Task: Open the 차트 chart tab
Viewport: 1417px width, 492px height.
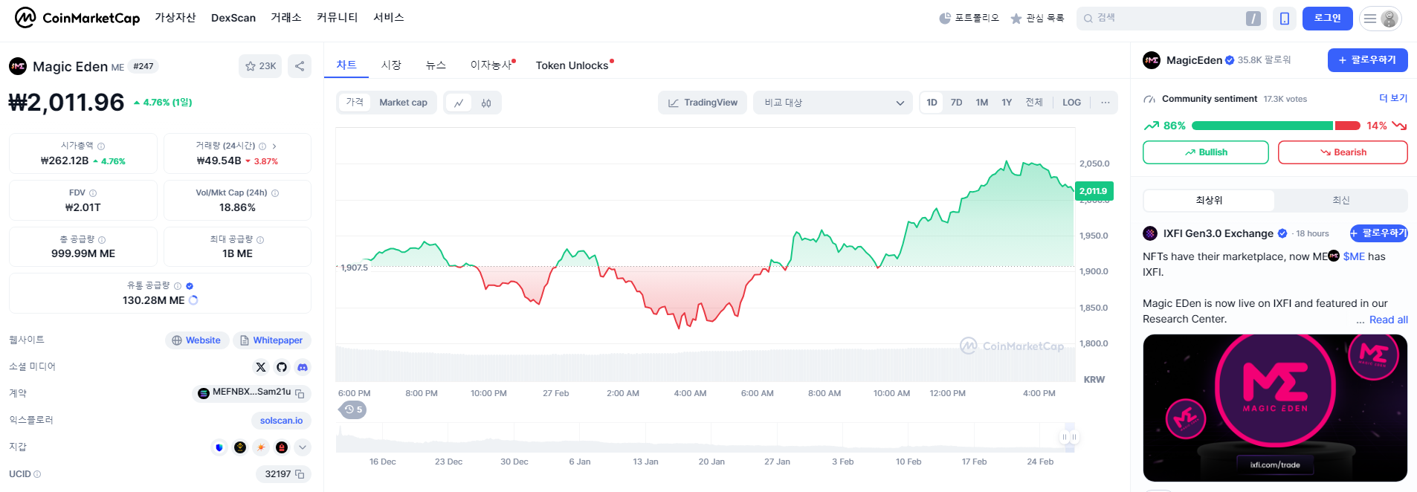Action: point(346,65)
